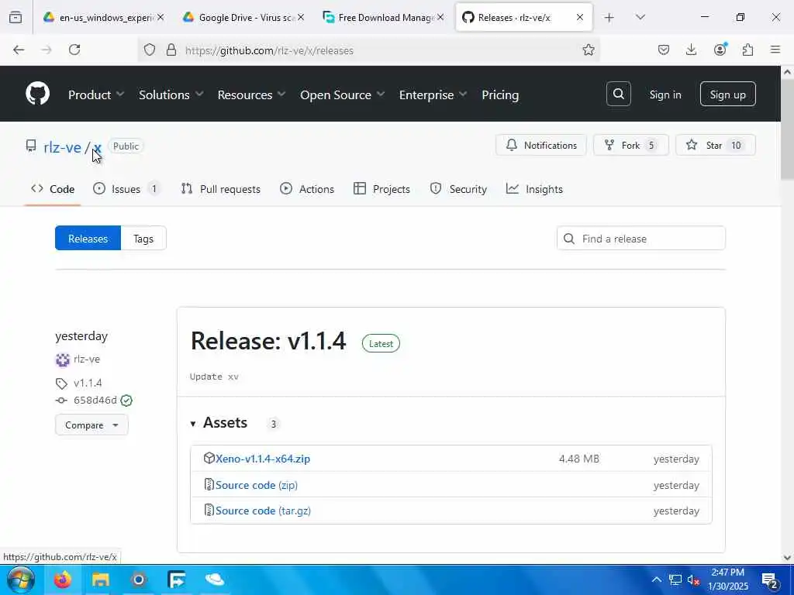Close the Google Drive Virus scan tab
This screenshot has width=794, height=595.
click(x=301, y=17)
